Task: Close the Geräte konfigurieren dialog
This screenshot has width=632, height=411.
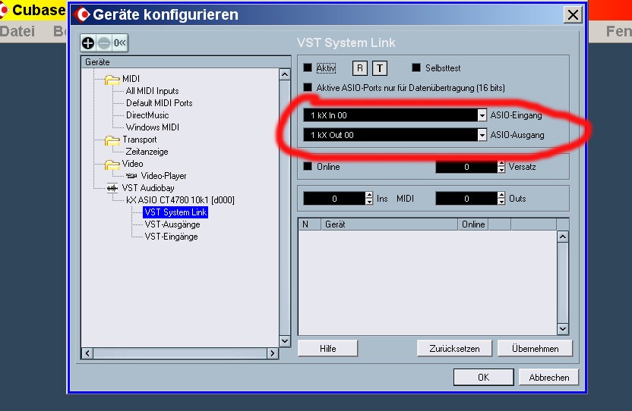Action: (573, 15)
